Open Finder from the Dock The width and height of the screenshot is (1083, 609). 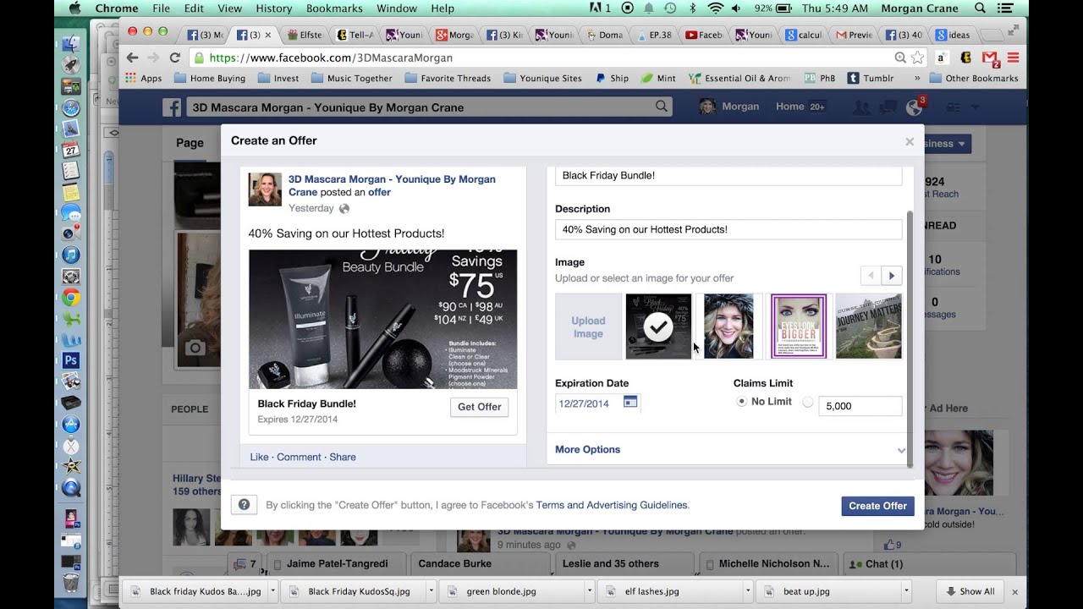coord(71,44)
